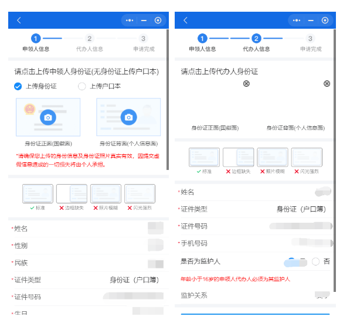Viewport: 350px width, 330px height.
Task: Click the applicant 姓名 field
Action: (x=89, y=229)
